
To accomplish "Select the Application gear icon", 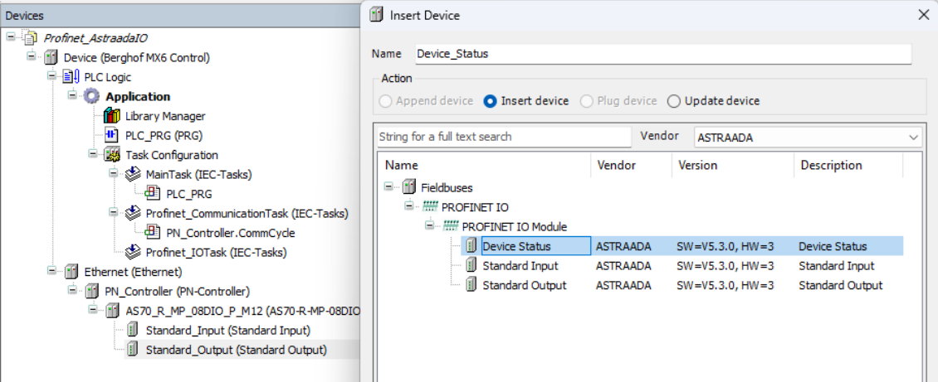I will pos(91,96).
